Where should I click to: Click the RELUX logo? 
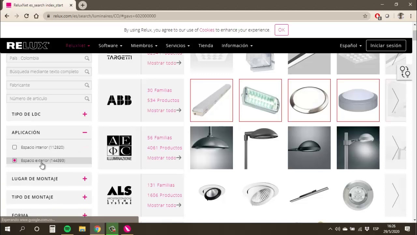tap(28, 46)
